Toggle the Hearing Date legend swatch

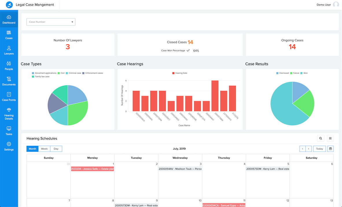pos(173,73)
